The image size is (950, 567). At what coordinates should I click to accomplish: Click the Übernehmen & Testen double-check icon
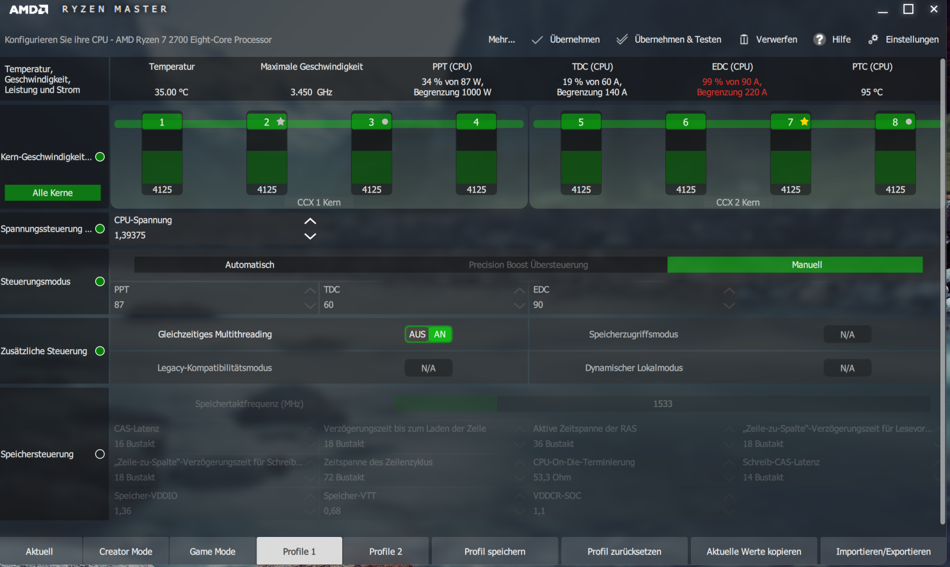click(622, 40)
